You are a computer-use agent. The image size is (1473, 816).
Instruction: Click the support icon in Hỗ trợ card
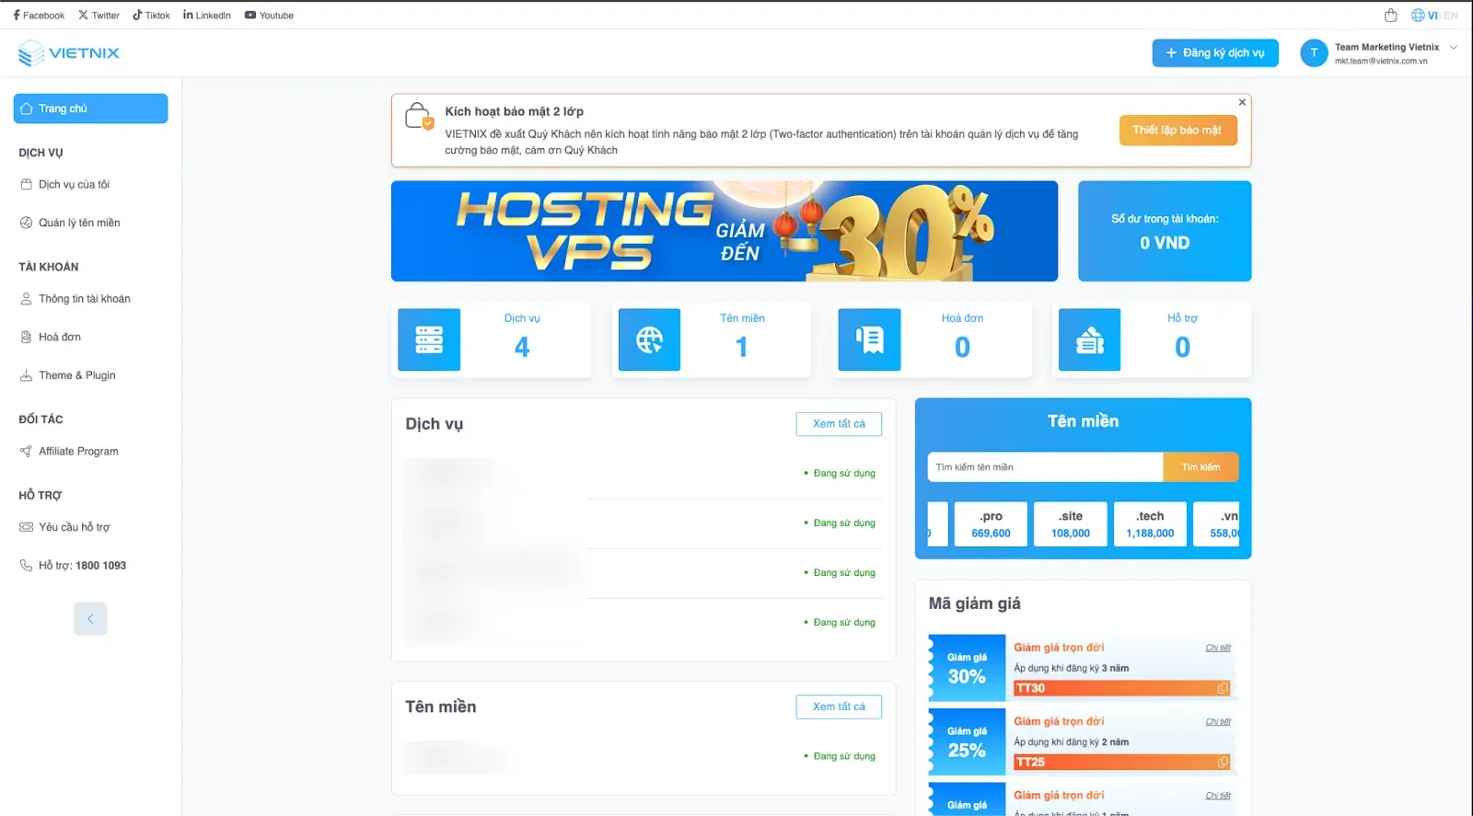coord(1089,339)
